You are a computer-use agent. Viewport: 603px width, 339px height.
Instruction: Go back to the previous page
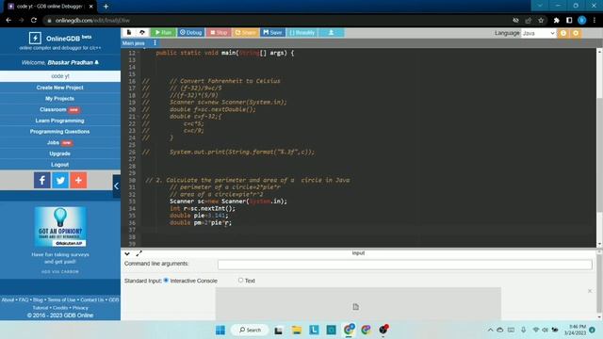pos(8,21)
